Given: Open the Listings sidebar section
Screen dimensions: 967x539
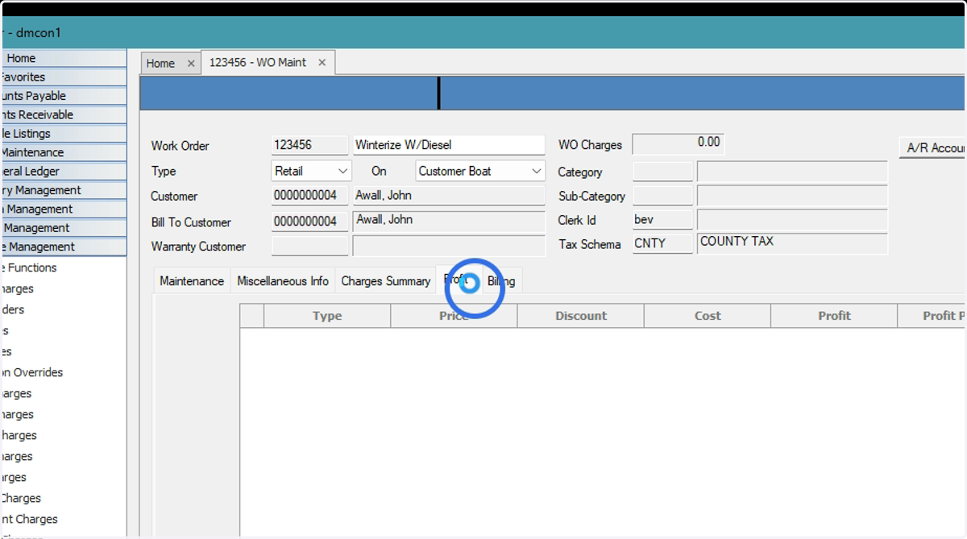Looking at the screenshot, I should coord(63,134).
